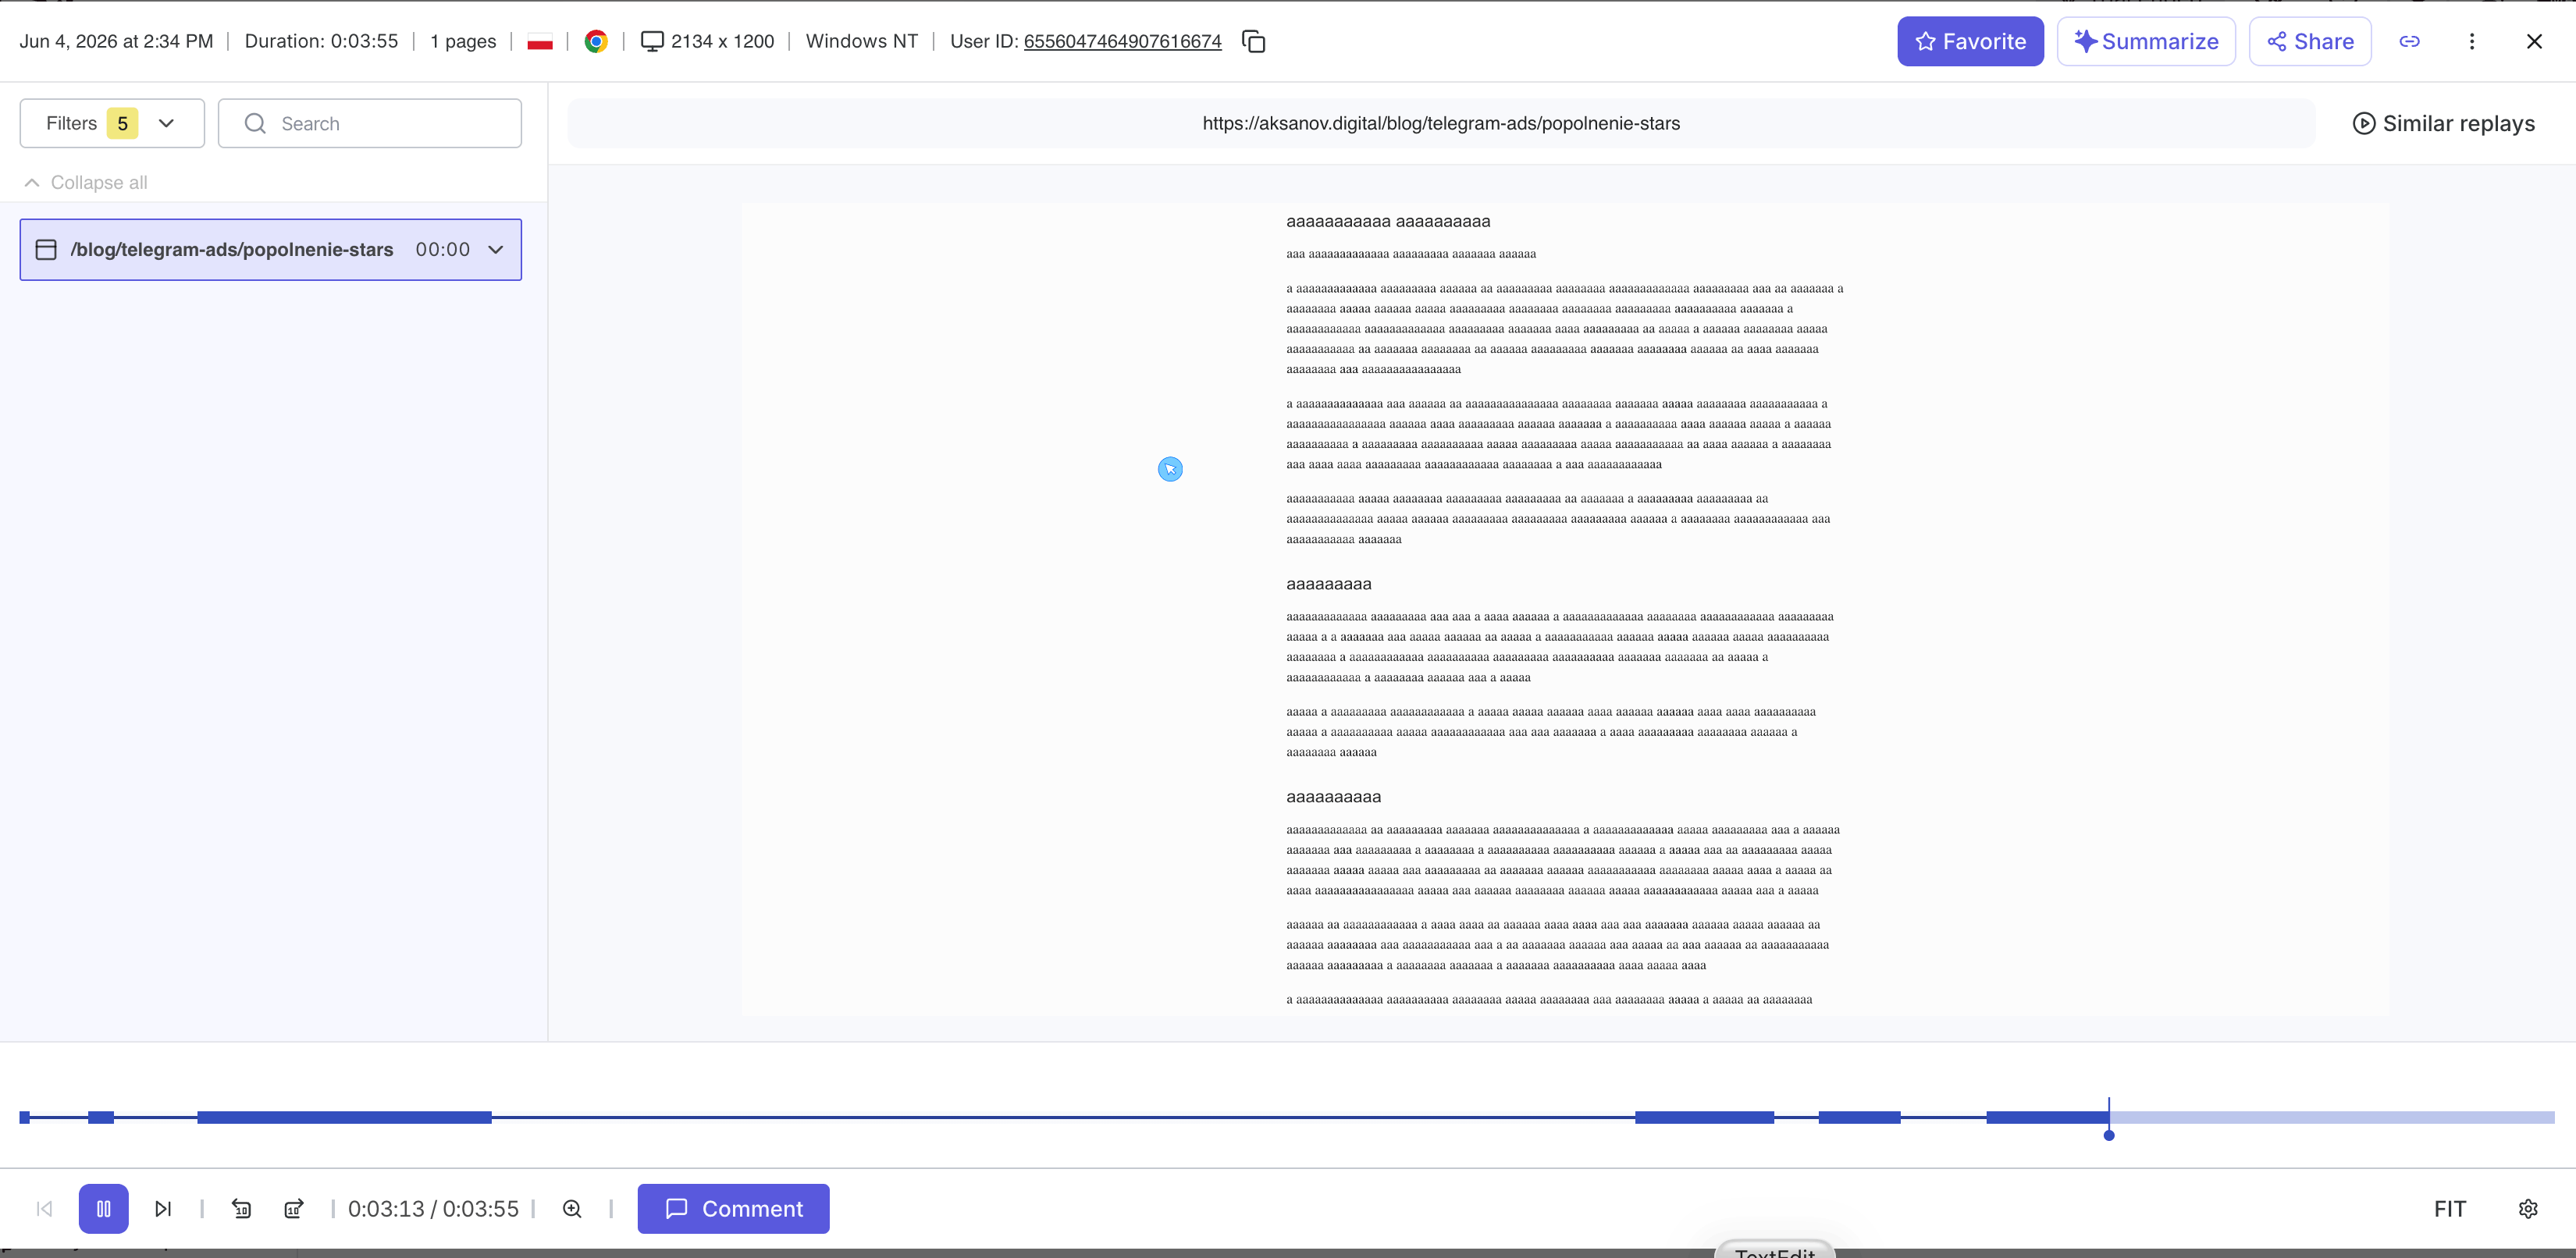This screenshot has width=2576, height=1258.
Task: Copy the User ID to clipboard
Action: coord(1253,41)
